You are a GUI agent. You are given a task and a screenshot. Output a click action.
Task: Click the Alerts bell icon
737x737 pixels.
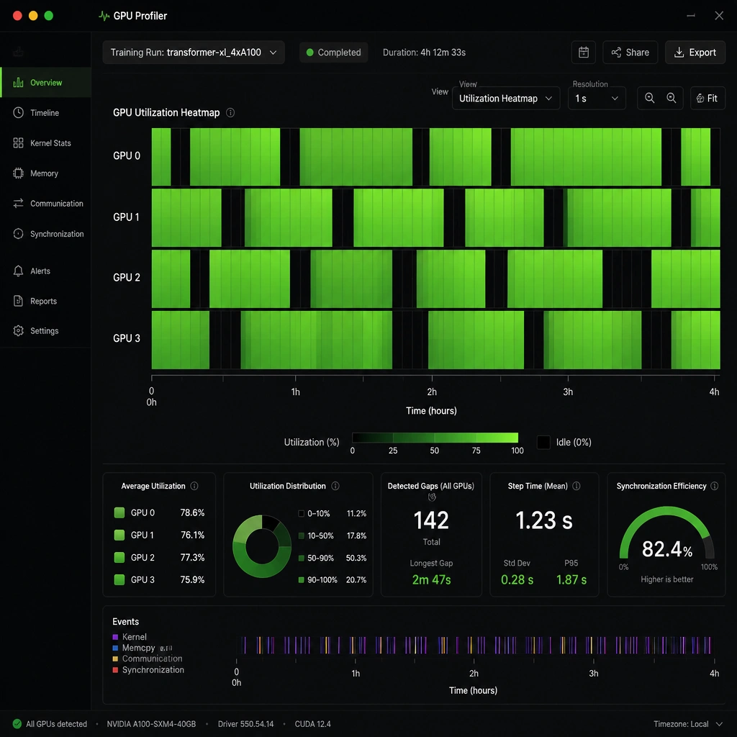click(x=18, y=271)
